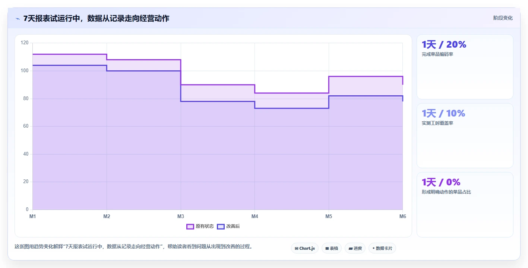528x268 pixels.
Task: Click the lightning icon beside the title
Action: point(18,19)
